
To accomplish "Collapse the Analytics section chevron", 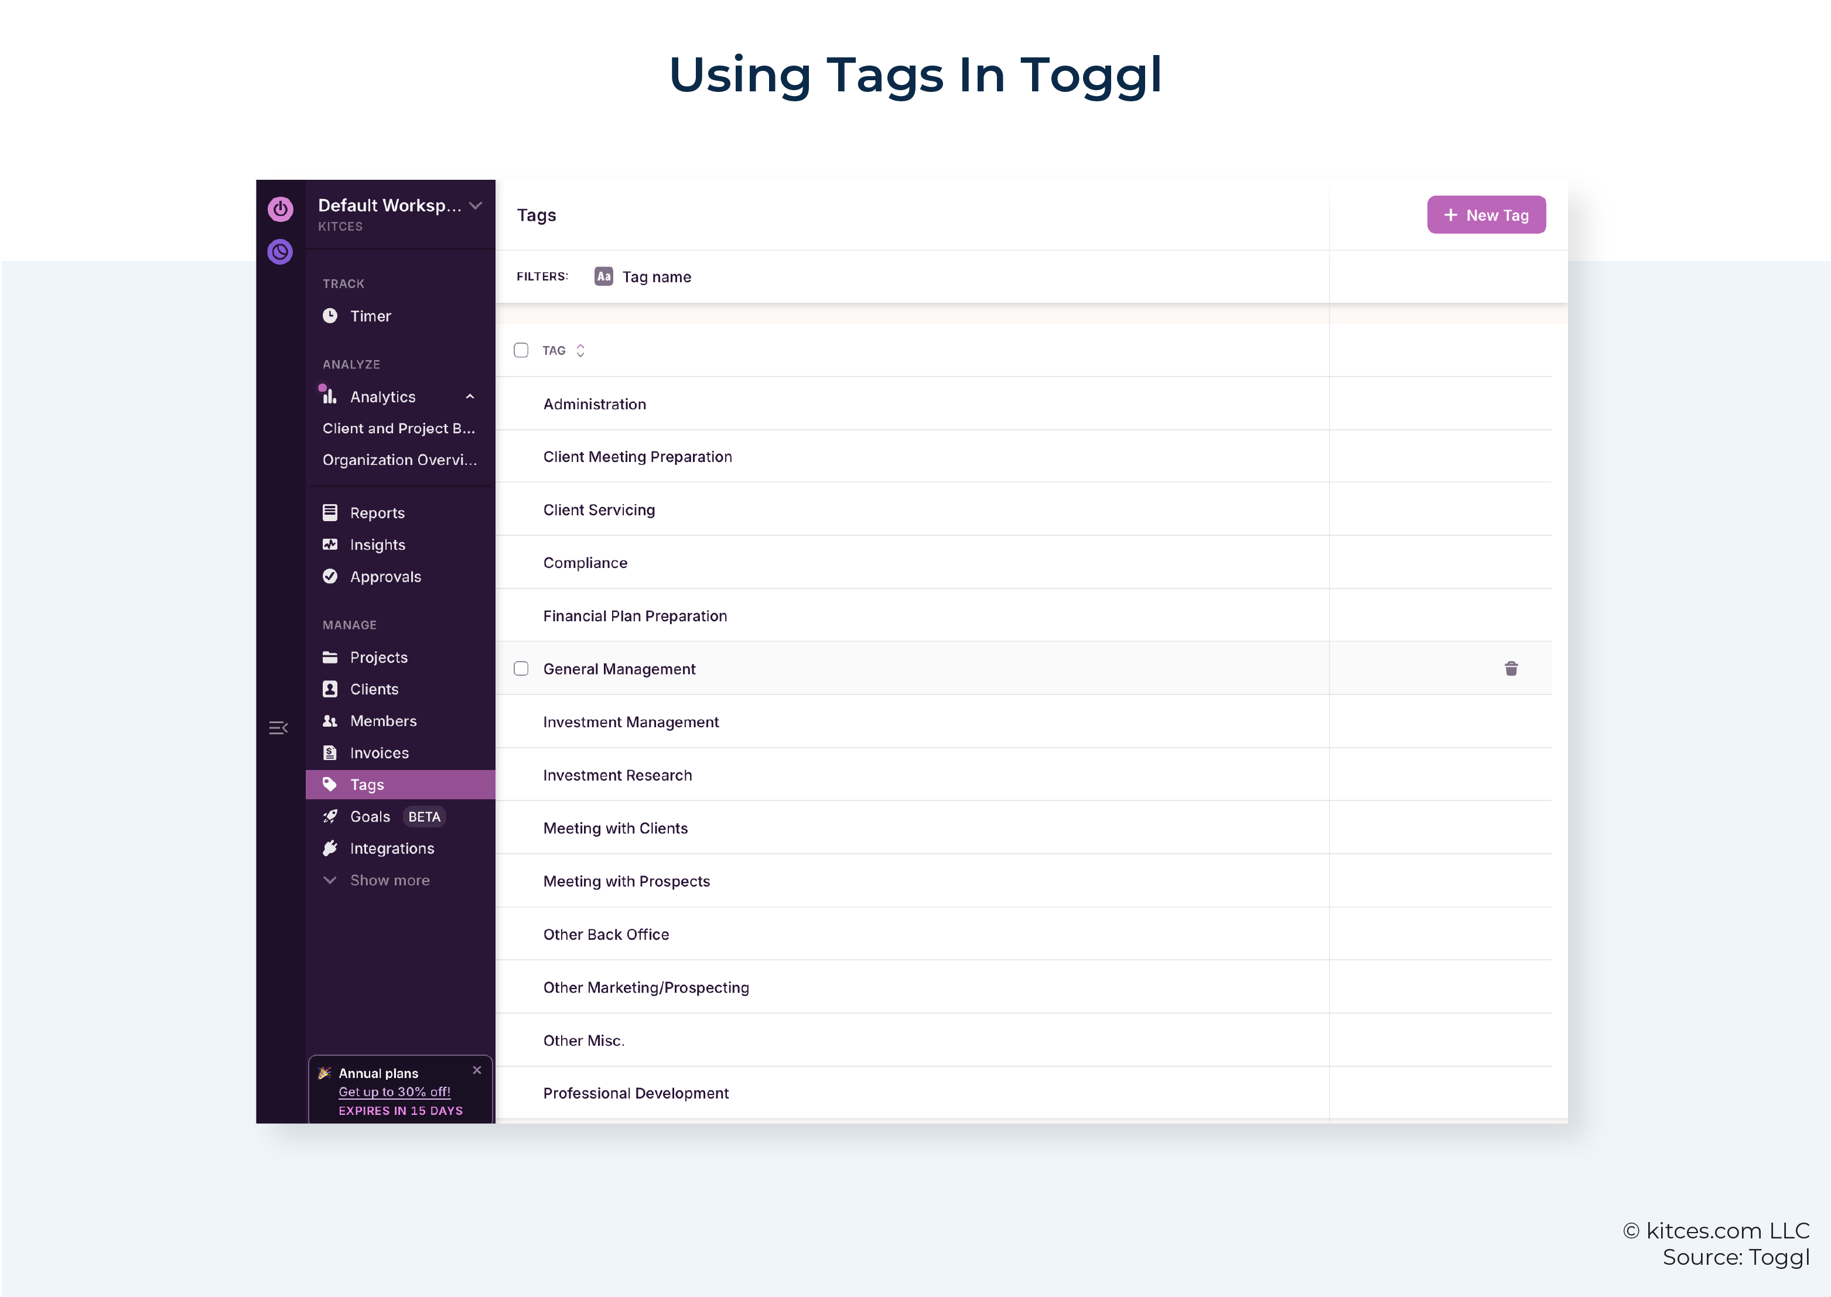I will click(x=470, y=396).
